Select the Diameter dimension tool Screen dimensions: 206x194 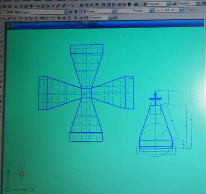tap(31, 19)
